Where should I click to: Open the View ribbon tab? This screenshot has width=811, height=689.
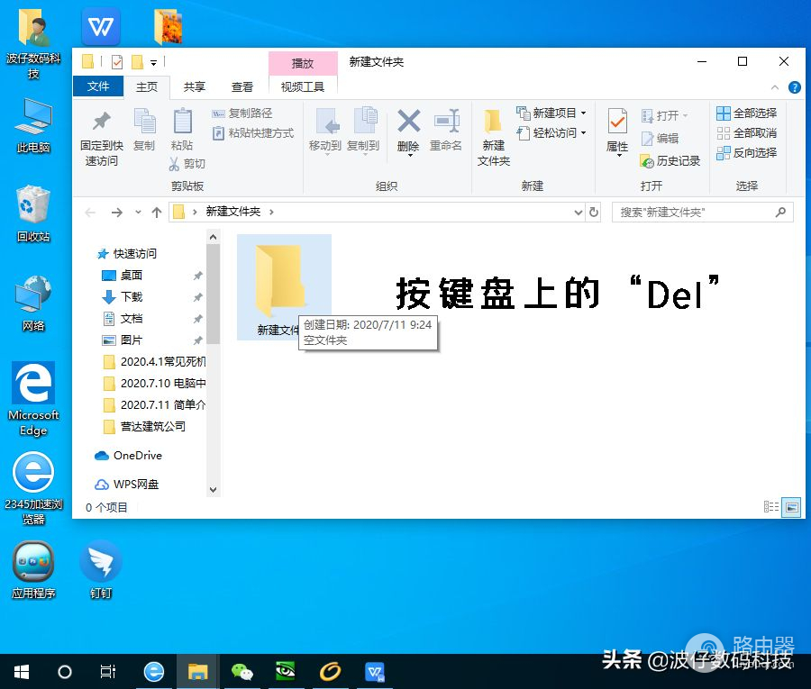[242, 86]
